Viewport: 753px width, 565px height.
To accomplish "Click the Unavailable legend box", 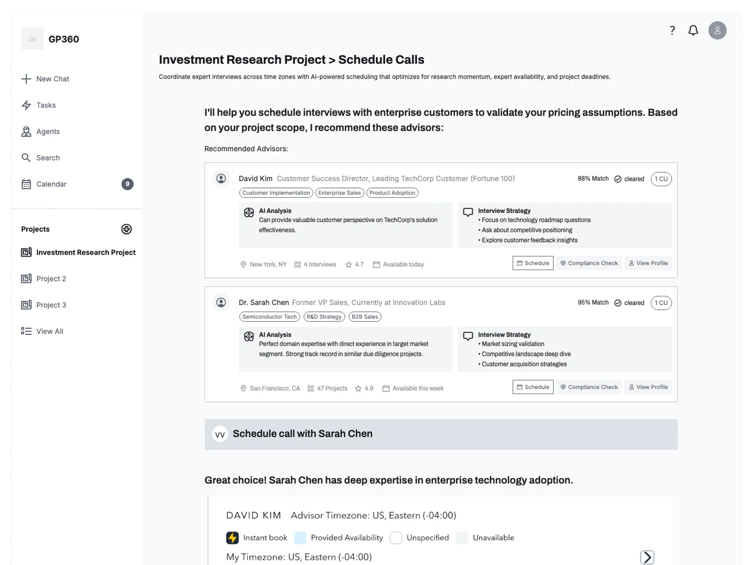I will coord(462,537).
